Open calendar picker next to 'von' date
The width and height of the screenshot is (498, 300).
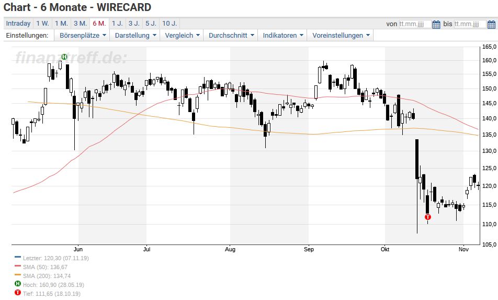[x=436, y=24]
